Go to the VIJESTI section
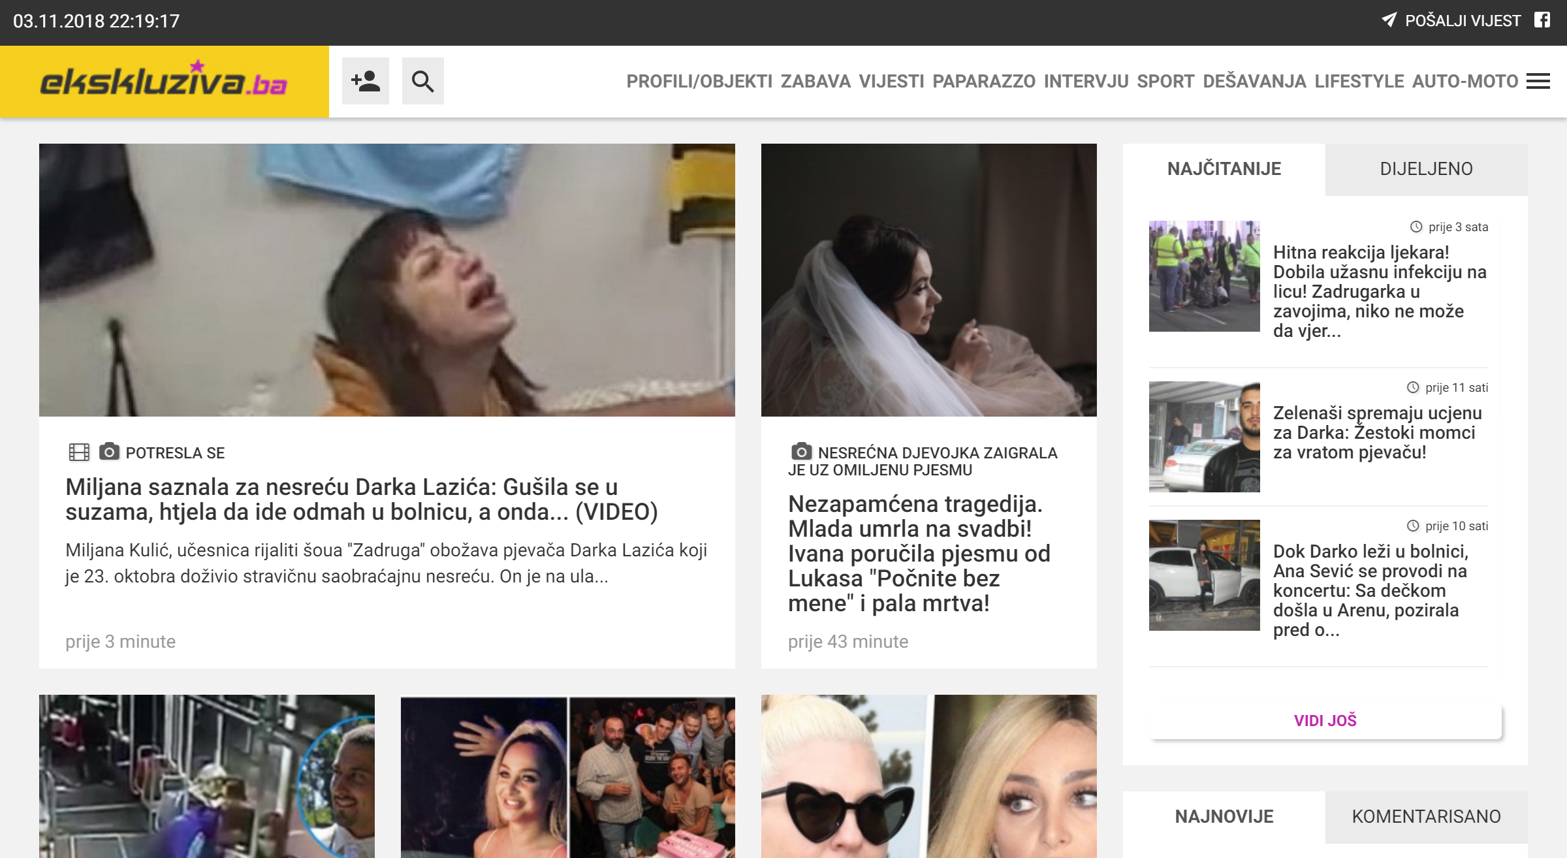This screenshot has height=858, width=1567. click(891, 81)
